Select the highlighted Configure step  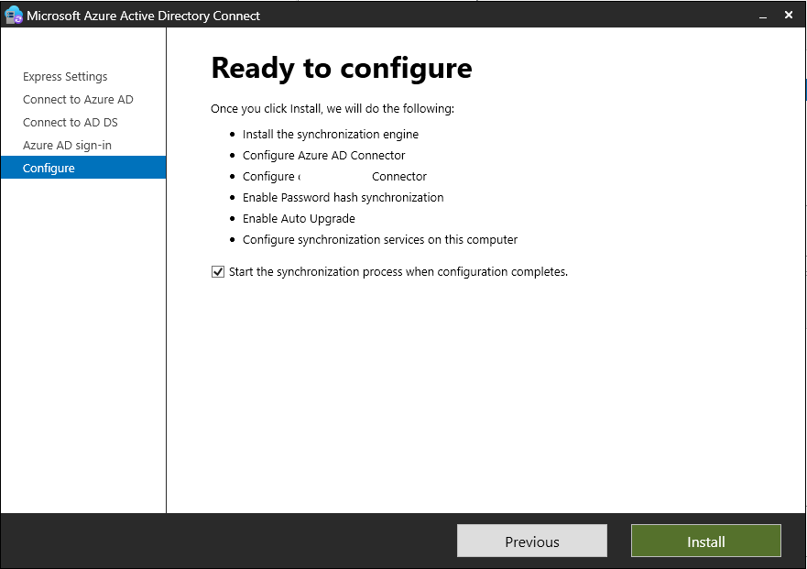pos(83,168)
